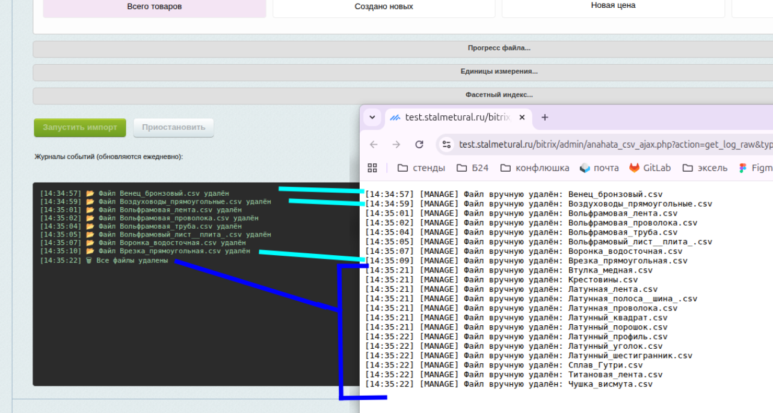Click the Приостановить button
The height and width of the screenshot is (413, 773).
click(x=173, y=127)
